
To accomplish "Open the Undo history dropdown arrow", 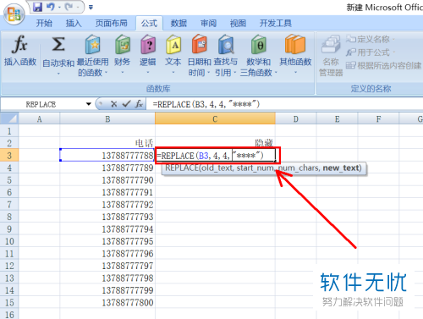I will pos(59,8).
